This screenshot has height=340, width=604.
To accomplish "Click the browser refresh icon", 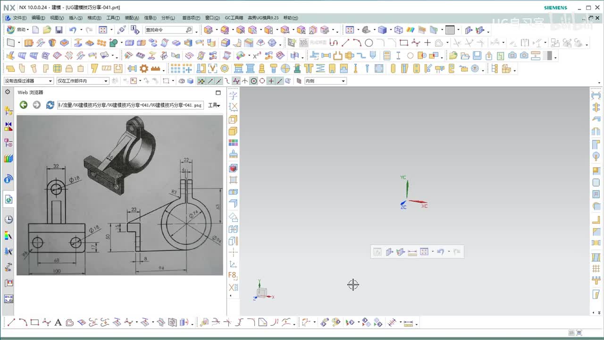I will click(x=50, y=105).
